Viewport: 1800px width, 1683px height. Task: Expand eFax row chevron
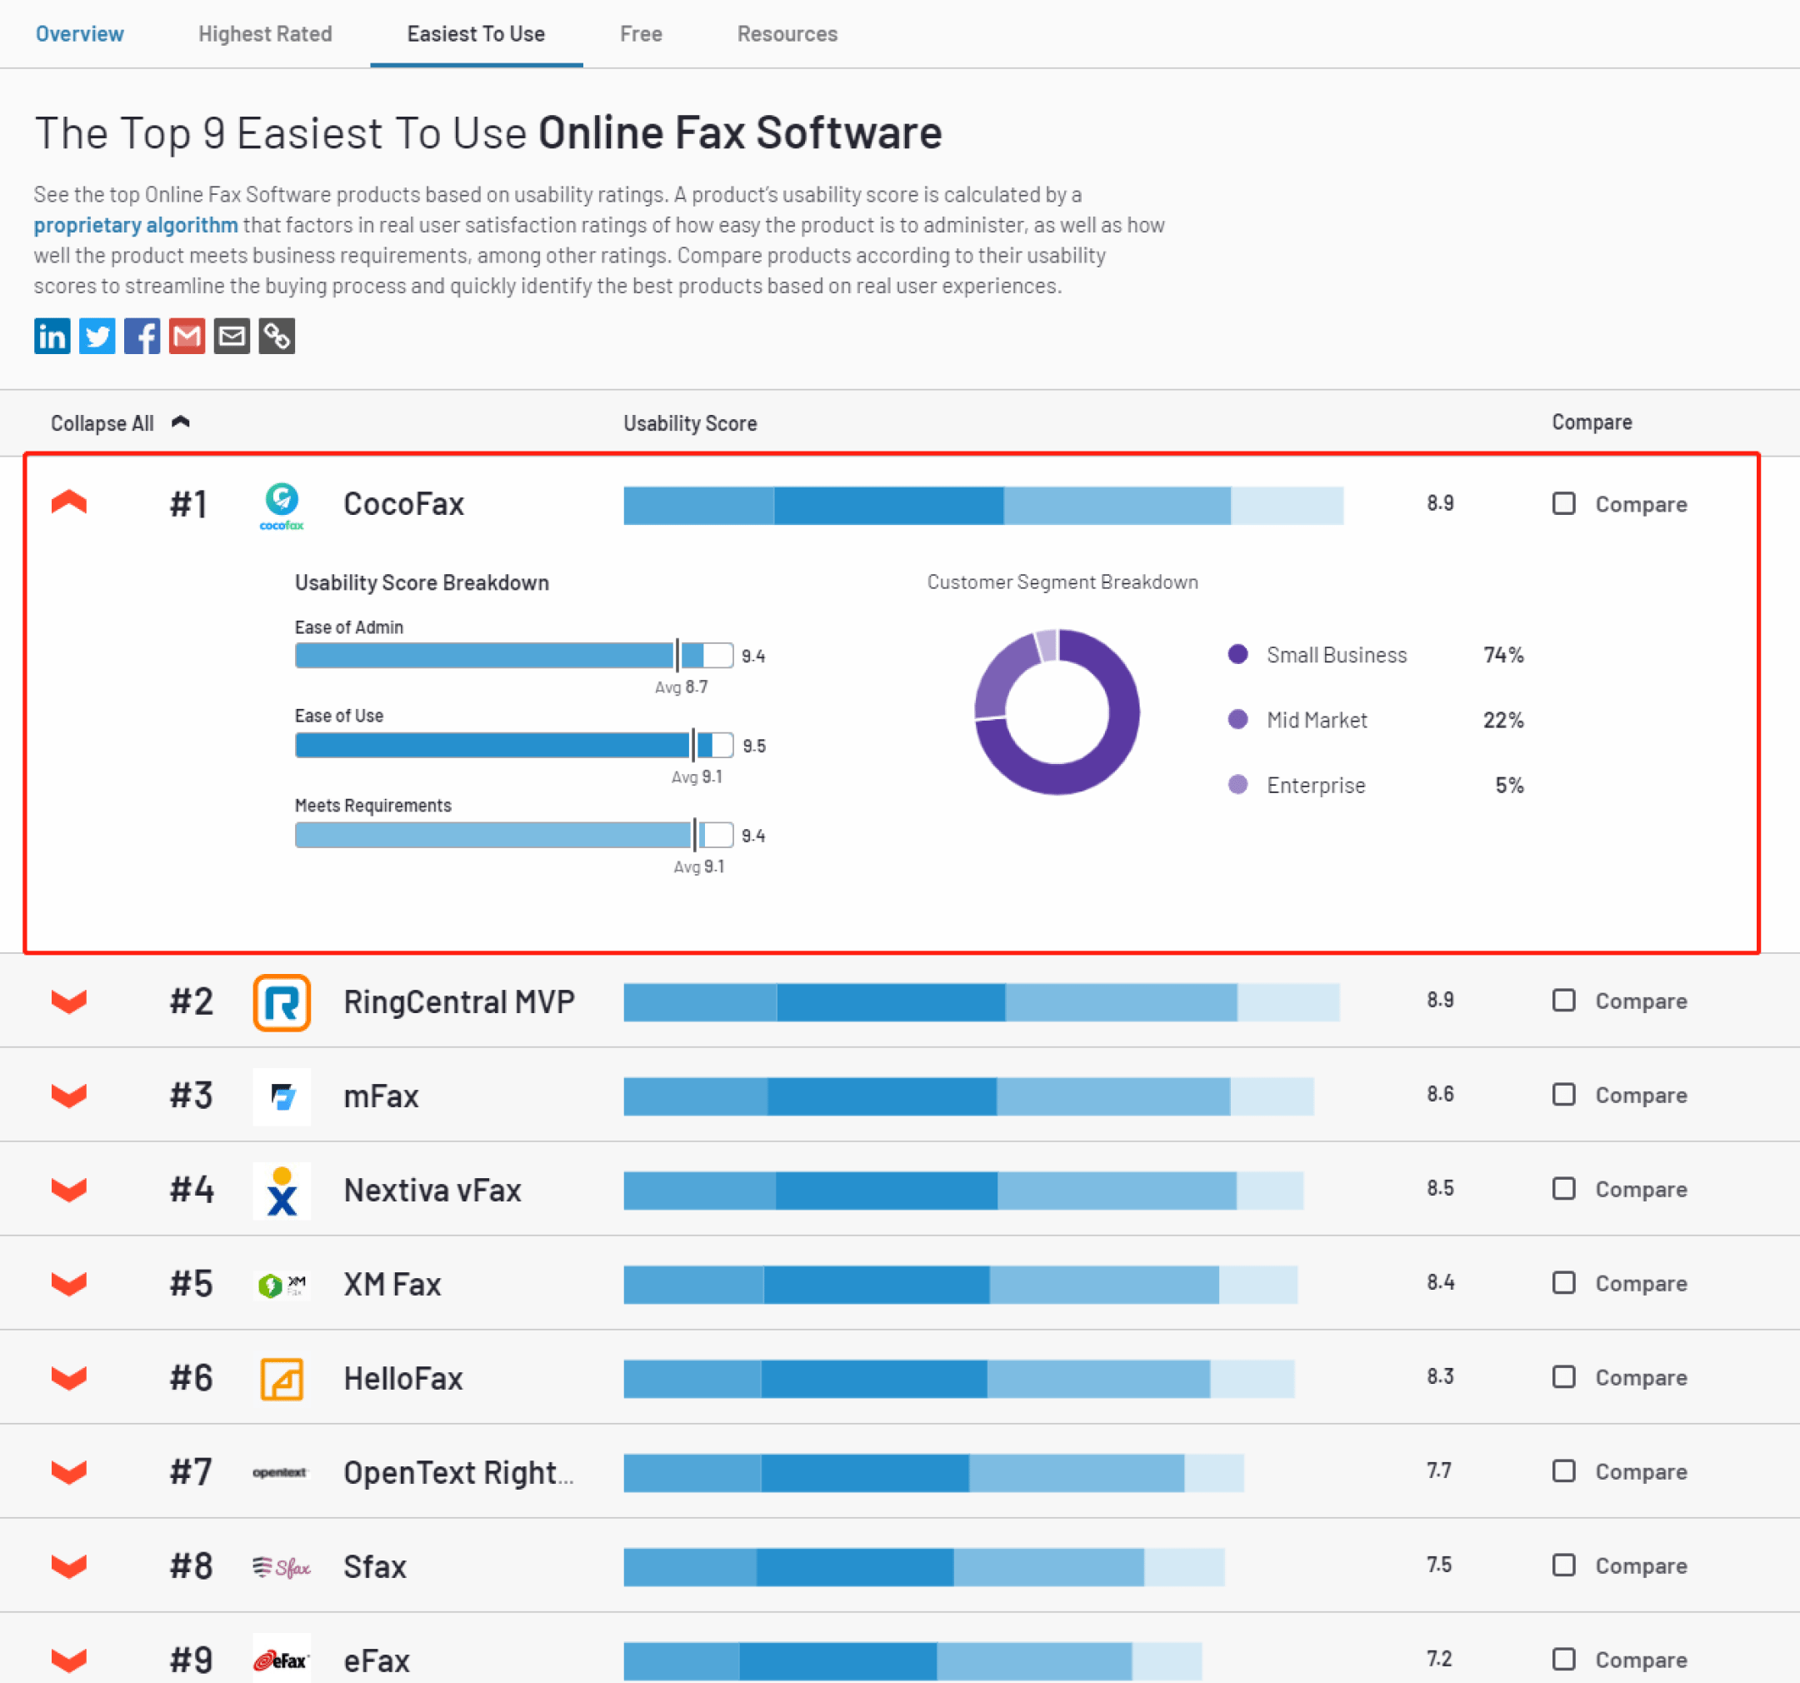point(69,1661)
